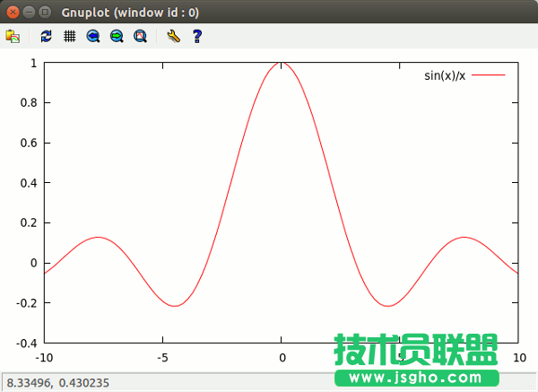
Task: Toggle the grid display on the plot
Action: [x=69, y=36]
